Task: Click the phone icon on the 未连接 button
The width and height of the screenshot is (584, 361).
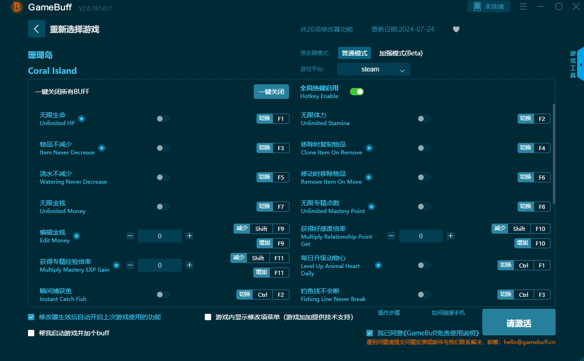Action: coord(477,6)
